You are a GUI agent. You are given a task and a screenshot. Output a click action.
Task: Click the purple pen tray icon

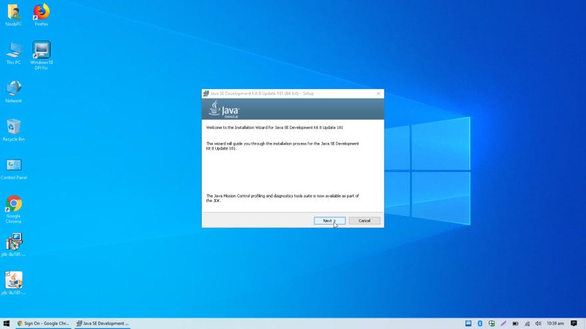click(x=503, y=324)
